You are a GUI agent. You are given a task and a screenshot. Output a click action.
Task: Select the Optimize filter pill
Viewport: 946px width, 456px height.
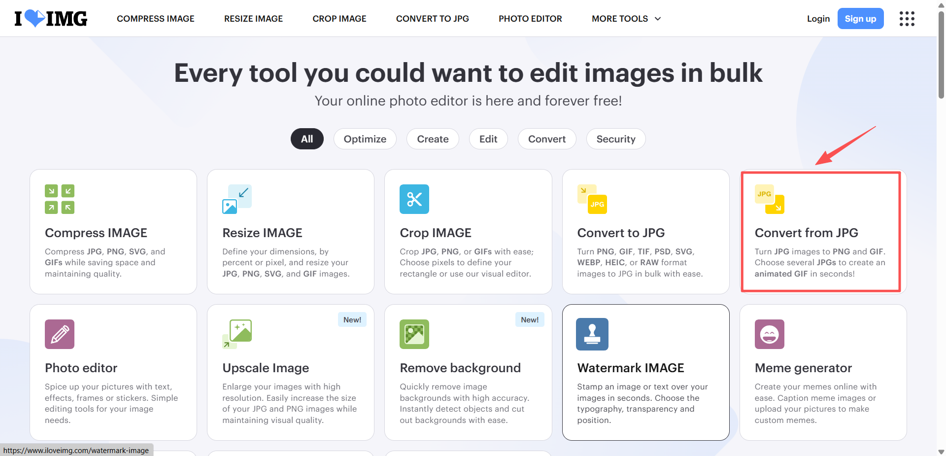tap(365, 139)
